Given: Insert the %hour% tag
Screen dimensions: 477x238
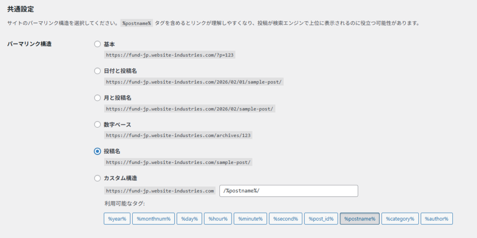Looking at the screenshot, I should [218, 219].
